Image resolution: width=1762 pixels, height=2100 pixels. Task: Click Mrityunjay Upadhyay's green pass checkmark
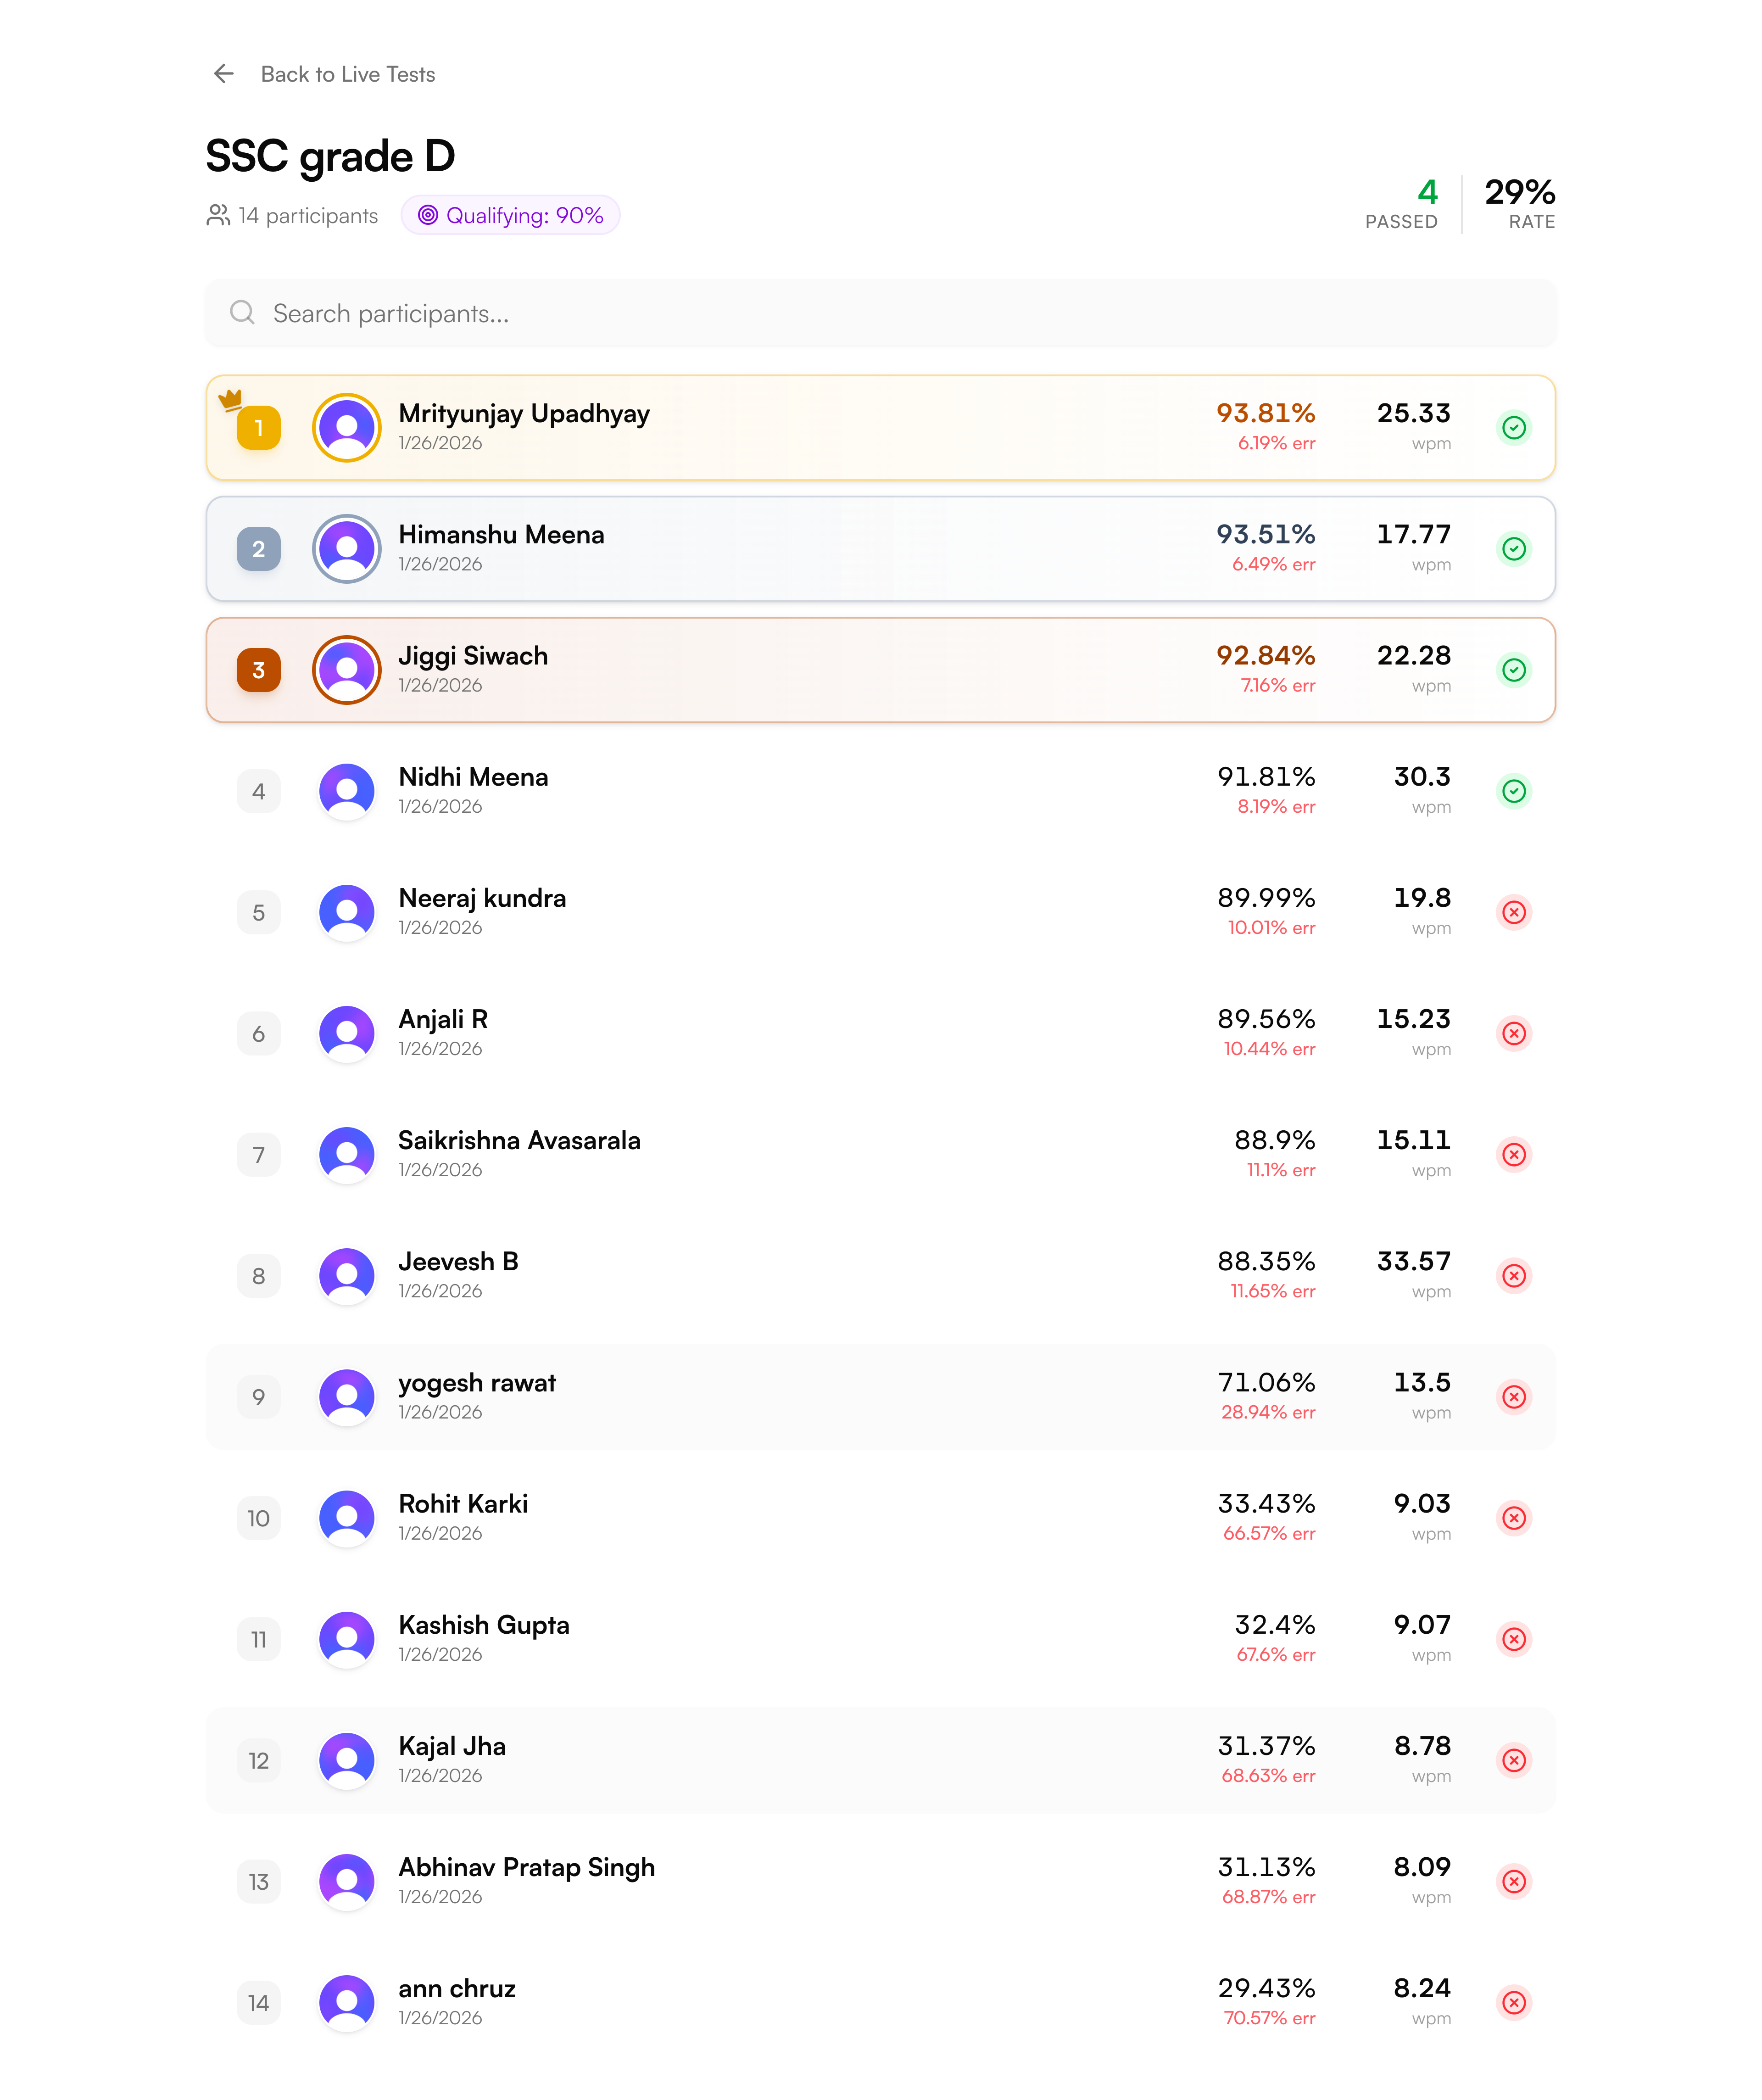coord(1514,428)
